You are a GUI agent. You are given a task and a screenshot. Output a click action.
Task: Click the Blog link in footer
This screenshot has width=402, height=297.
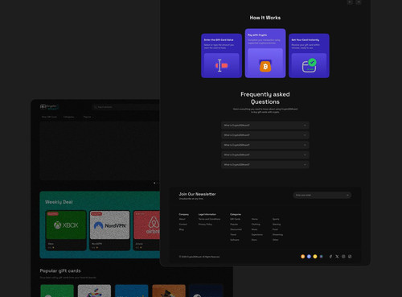coord(182,229)
